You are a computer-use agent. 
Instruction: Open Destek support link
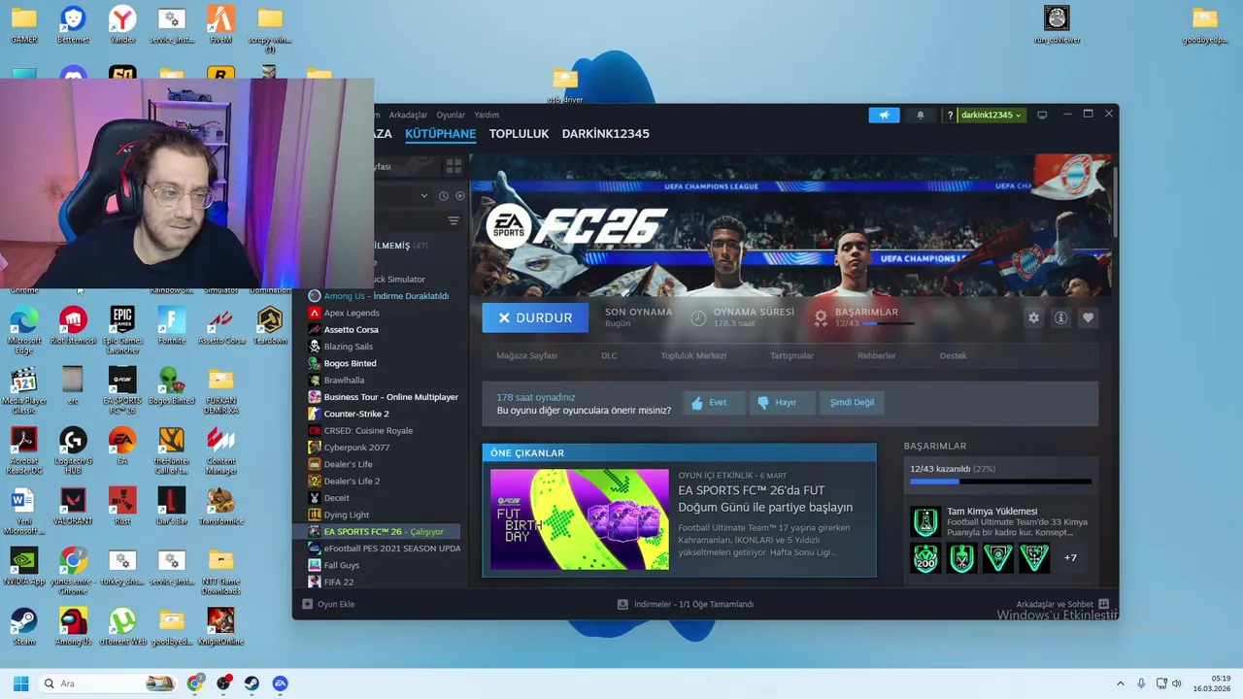(x=953, y=355)
